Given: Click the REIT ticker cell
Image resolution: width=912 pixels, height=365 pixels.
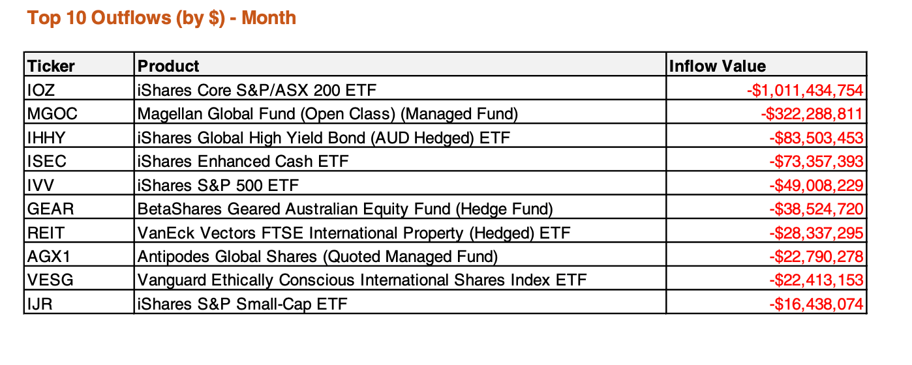Looking at the screenshot, I should [80, 233].
